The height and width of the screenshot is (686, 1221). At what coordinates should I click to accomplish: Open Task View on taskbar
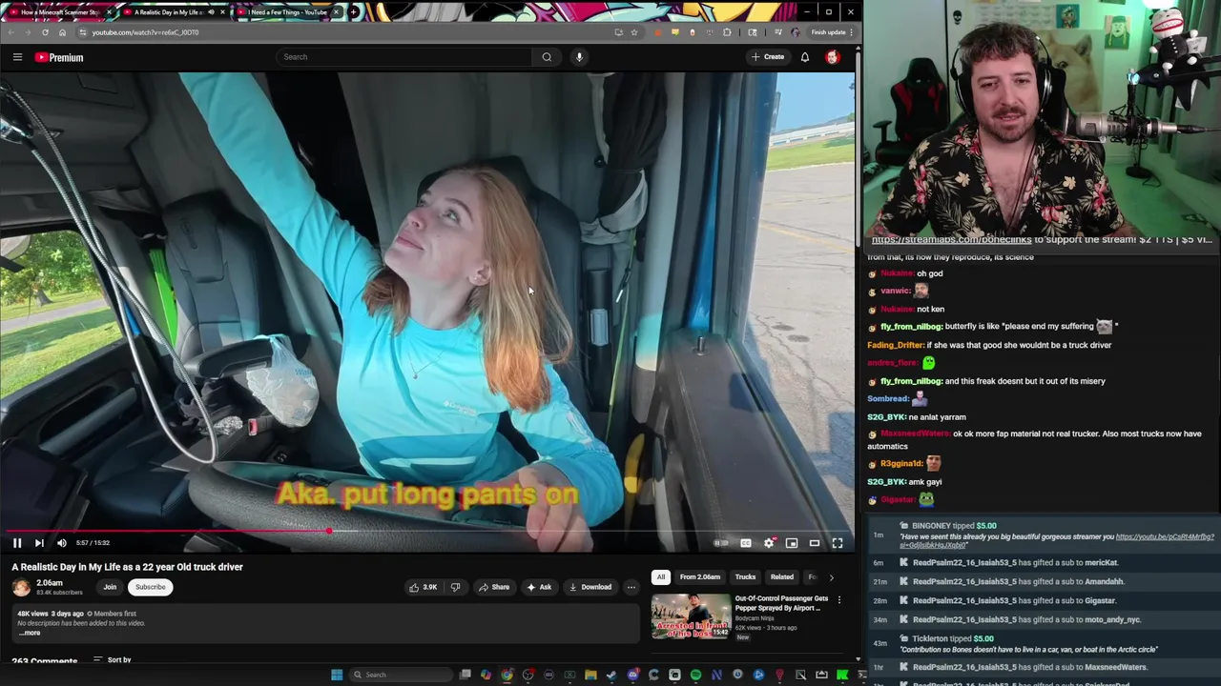pos(466,675)
